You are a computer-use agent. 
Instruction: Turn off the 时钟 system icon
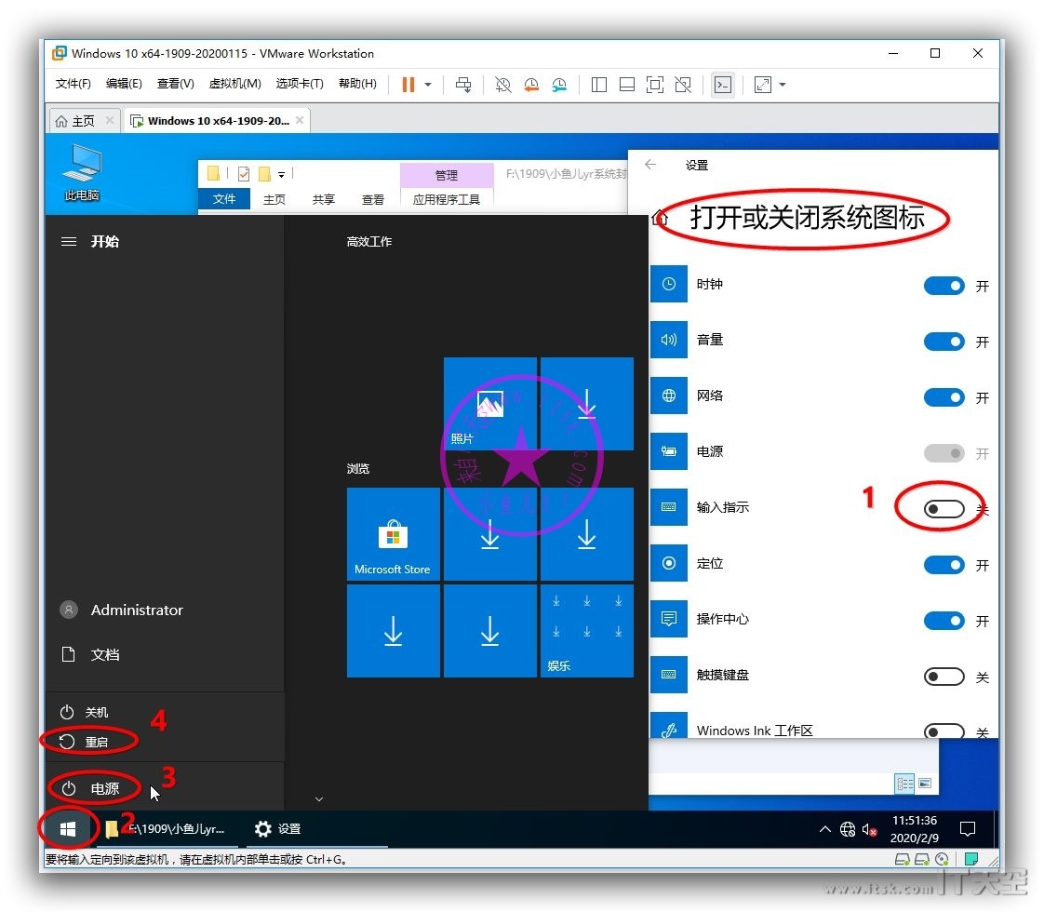point(944,286)
